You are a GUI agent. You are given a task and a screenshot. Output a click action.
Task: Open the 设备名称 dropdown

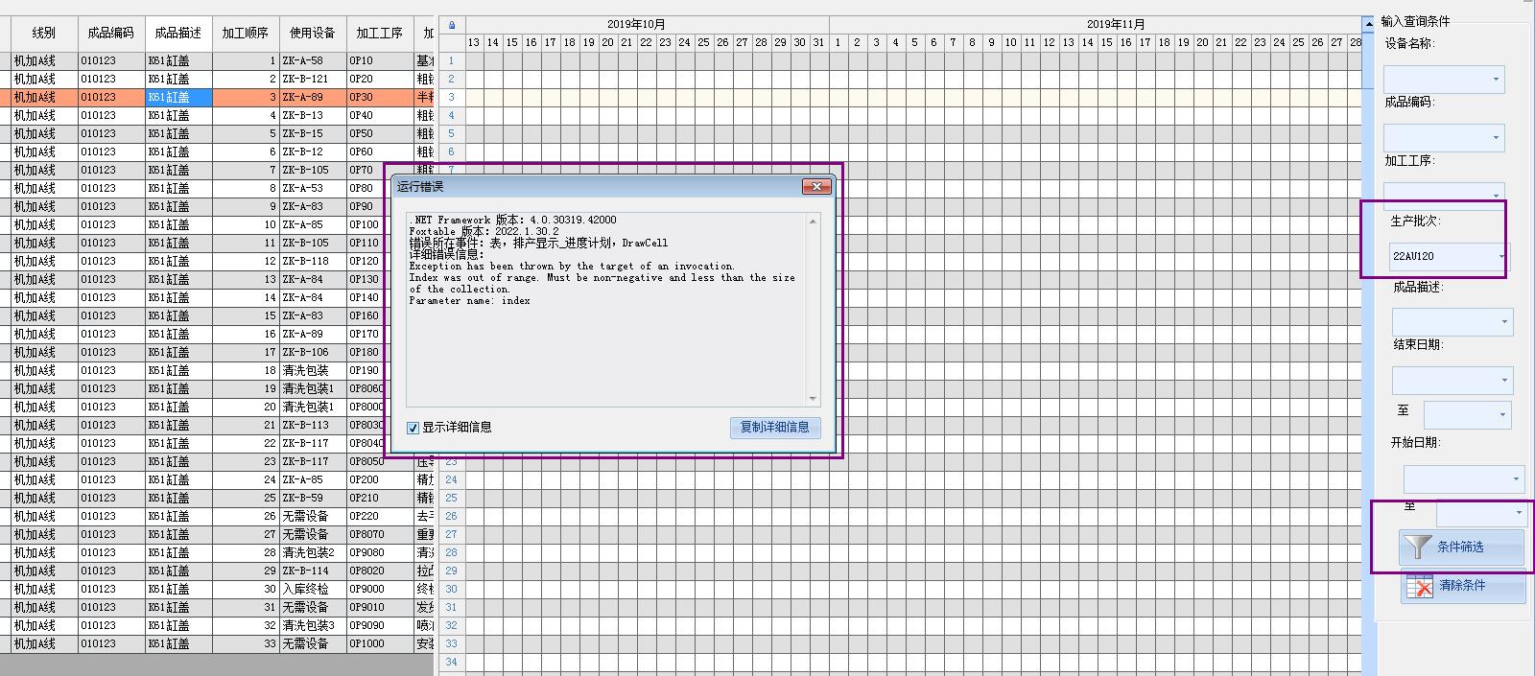[x=1495, y=80]
